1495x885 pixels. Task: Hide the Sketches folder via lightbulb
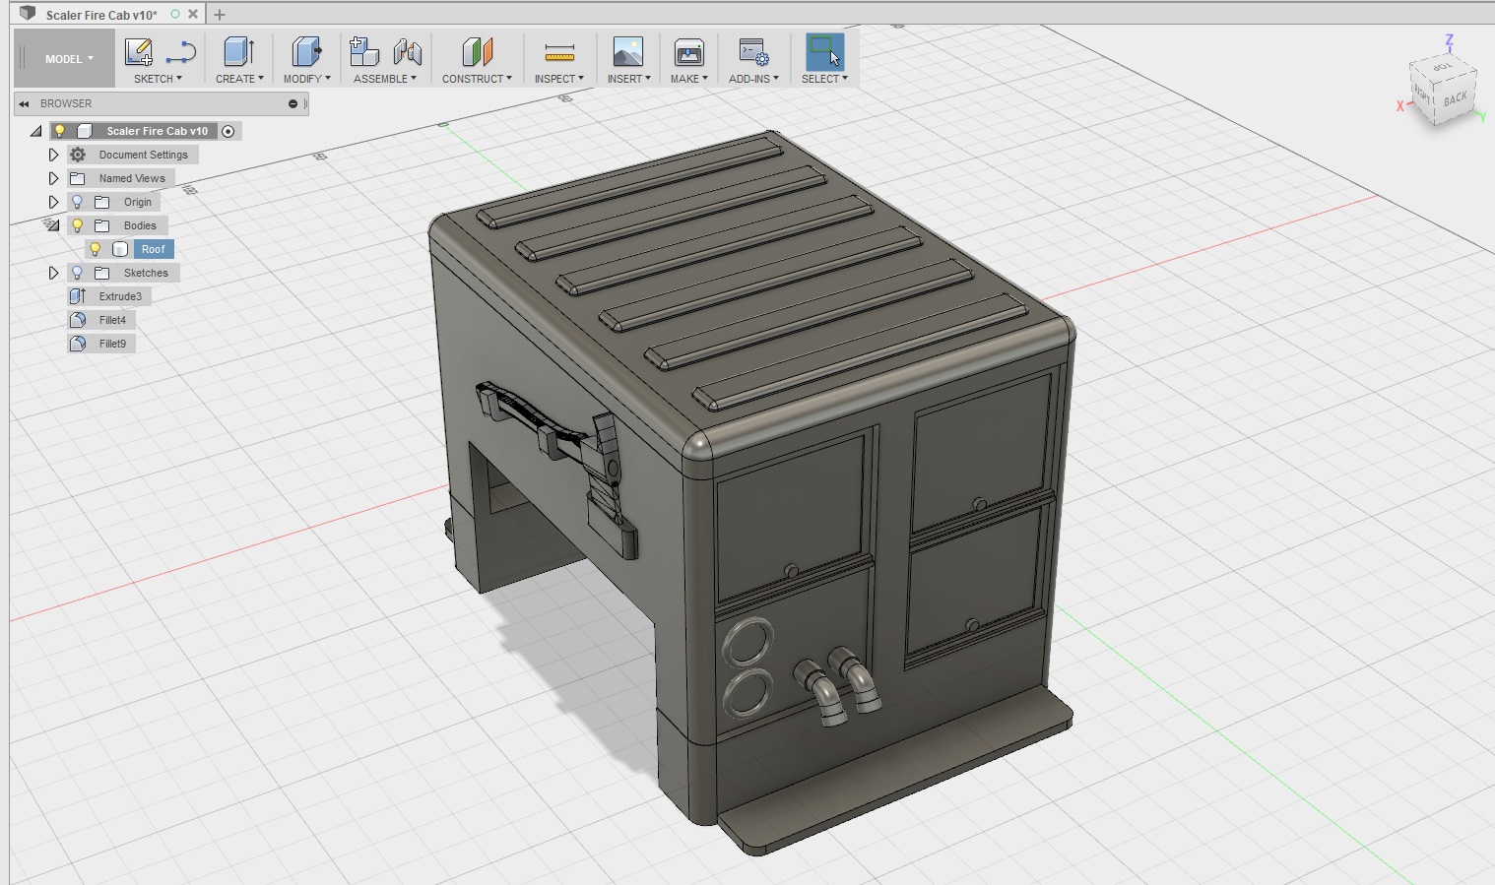pos(77,273)
